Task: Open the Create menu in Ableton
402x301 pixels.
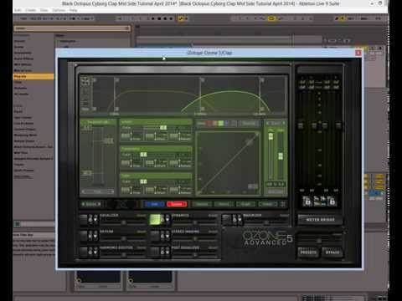Action: tap(30, 10)
